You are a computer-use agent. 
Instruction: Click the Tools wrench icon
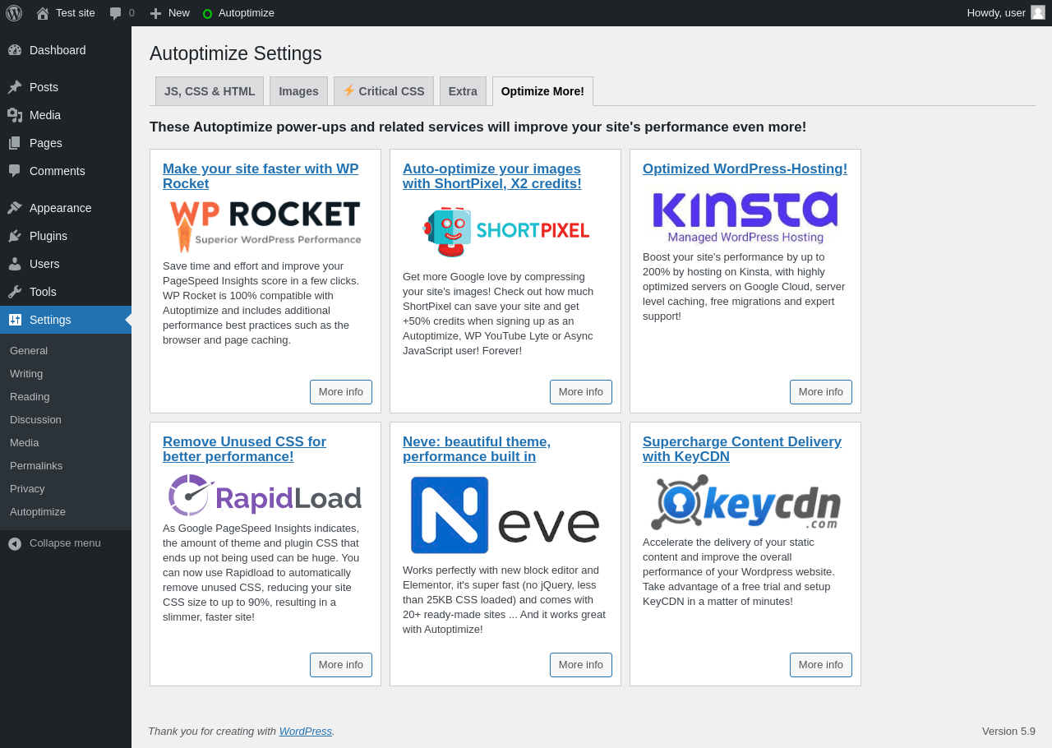[x=15, y=292]
